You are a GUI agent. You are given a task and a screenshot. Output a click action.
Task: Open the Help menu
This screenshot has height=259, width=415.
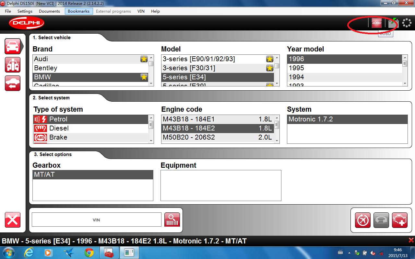[x=155, y=11]
